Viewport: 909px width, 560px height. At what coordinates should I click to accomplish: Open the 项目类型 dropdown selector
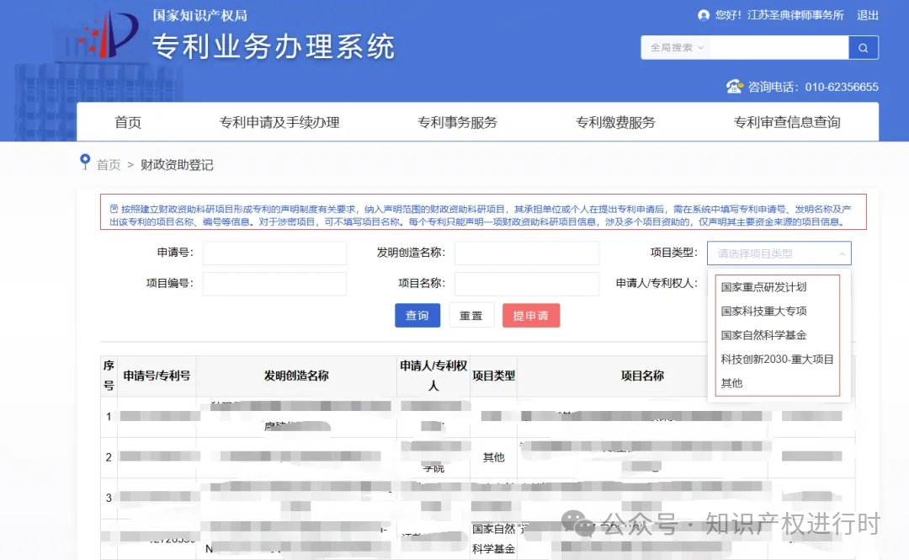pyautogui.click(x=779, y=253)
